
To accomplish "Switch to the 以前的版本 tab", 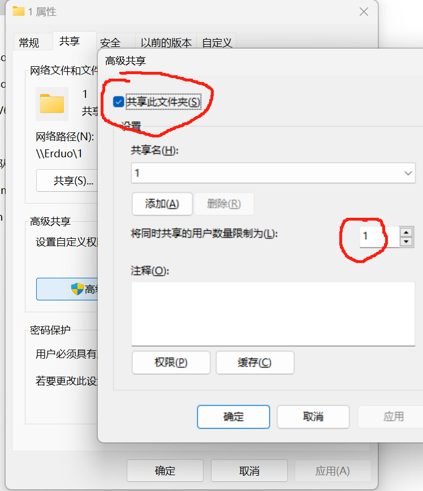I will (x=166, y=42).
